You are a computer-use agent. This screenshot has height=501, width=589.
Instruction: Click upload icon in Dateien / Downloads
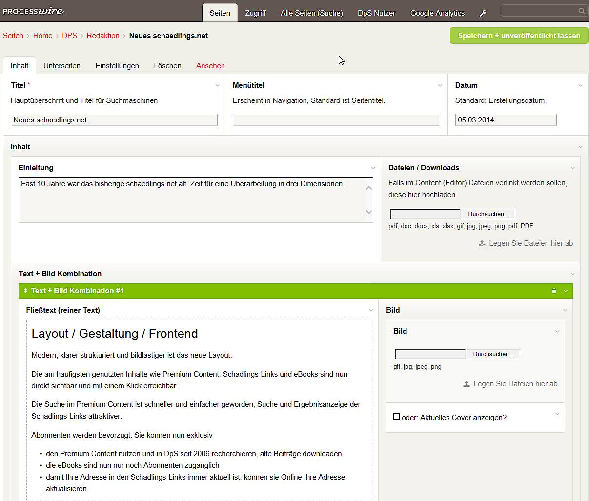(482, 243)
